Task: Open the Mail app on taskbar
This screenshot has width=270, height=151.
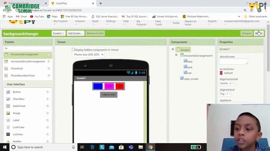Action: [111, 147]
